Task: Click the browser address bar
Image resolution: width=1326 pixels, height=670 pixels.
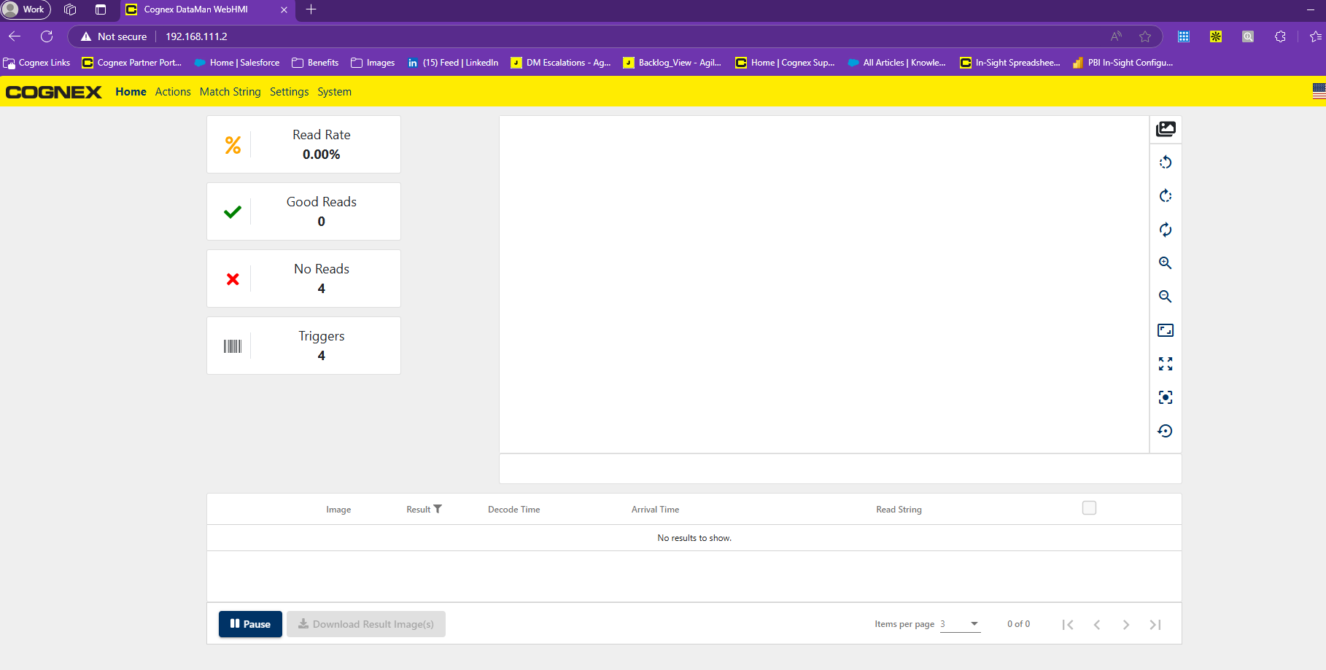Action: tap(583, 36)
